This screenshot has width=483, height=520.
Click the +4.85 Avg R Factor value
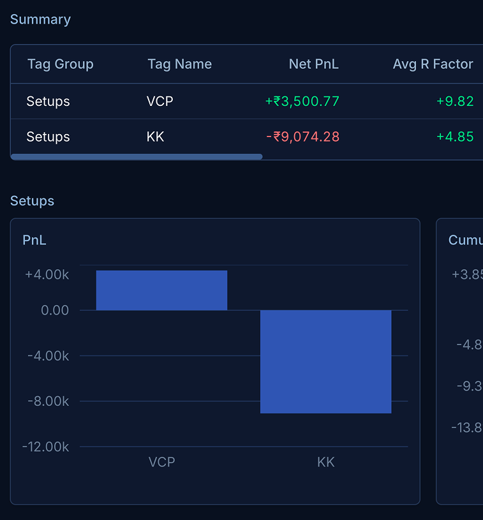(x=455, y=137)
